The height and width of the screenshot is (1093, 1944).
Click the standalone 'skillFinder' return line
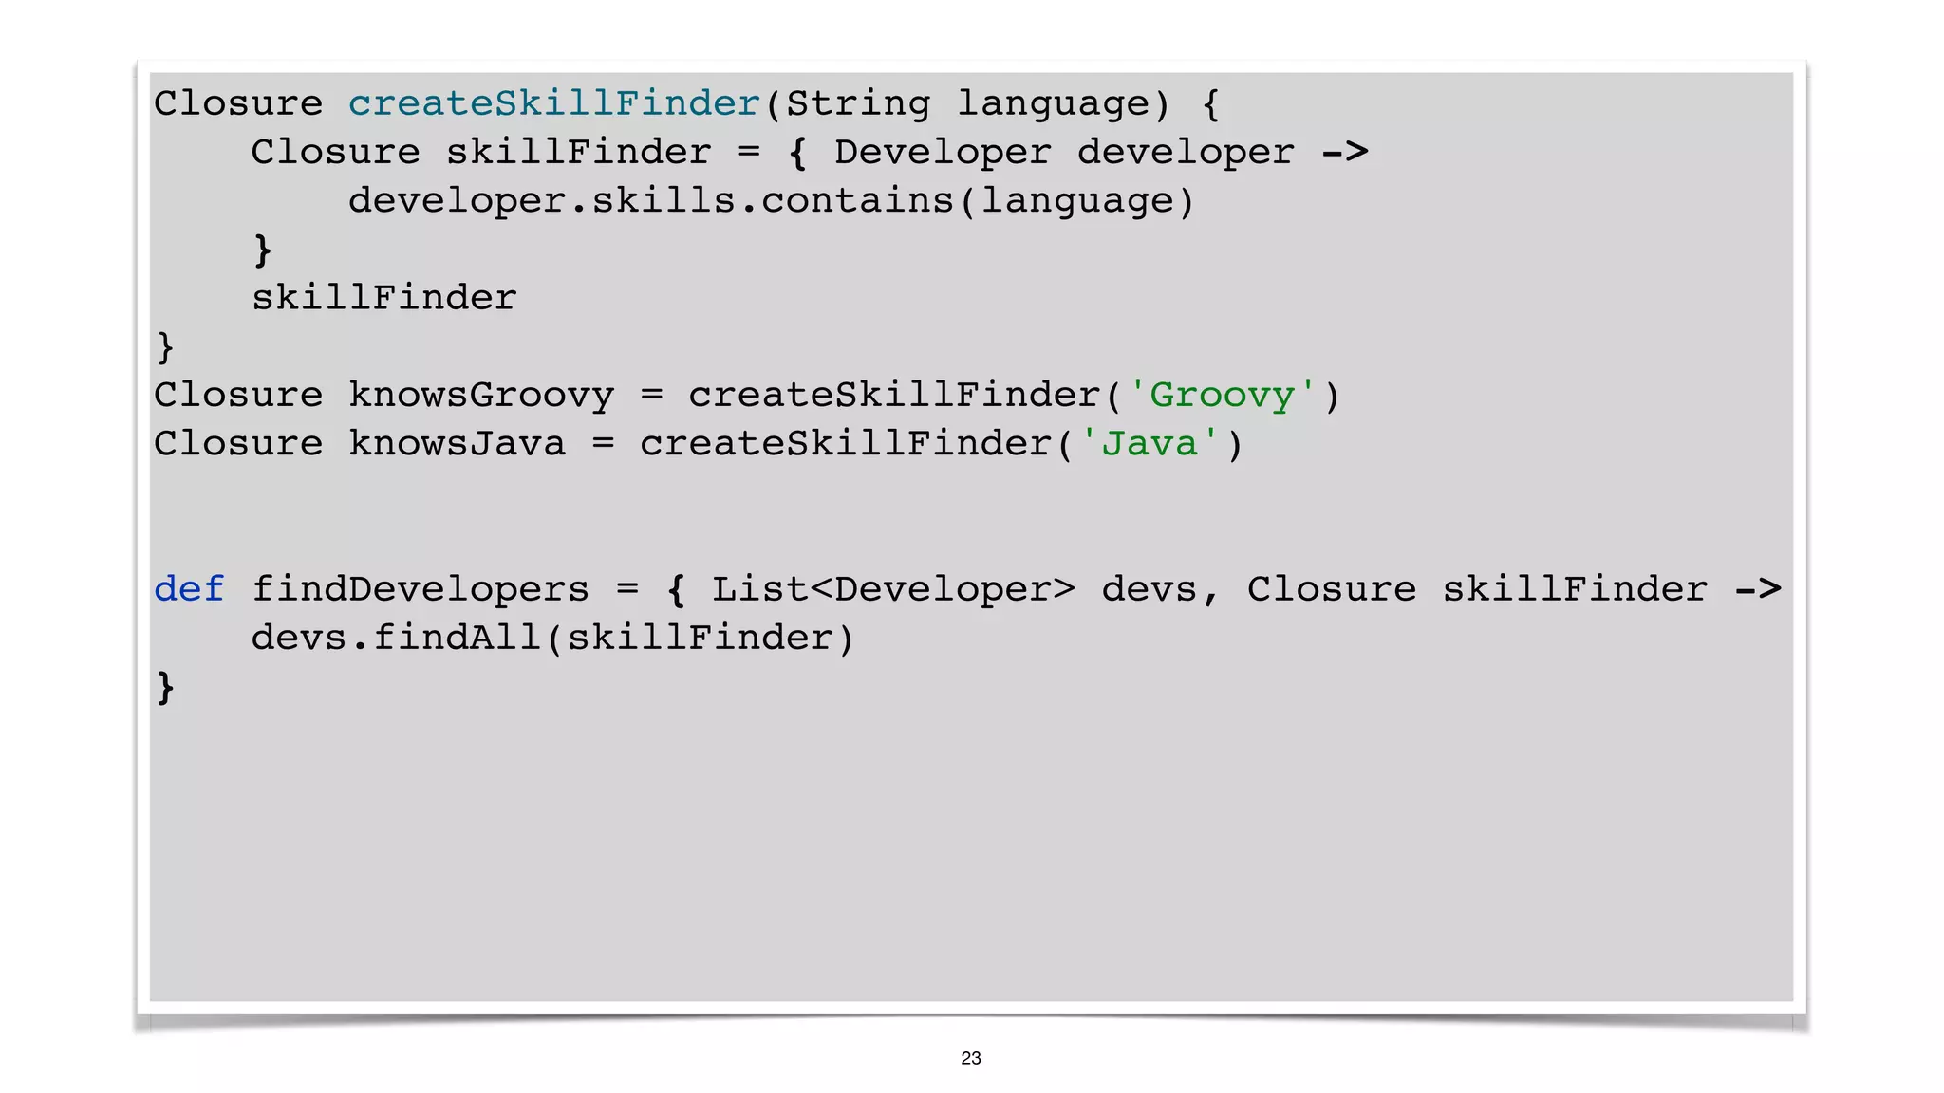point(384,298)
